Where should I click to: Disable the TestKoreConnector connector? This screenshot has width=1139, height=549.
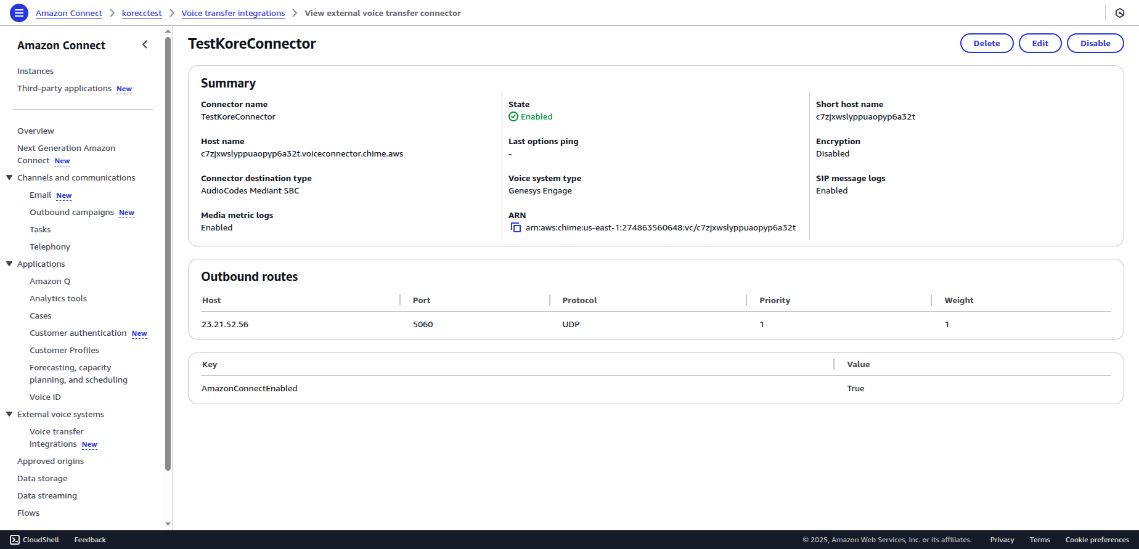click(1095, 43)
